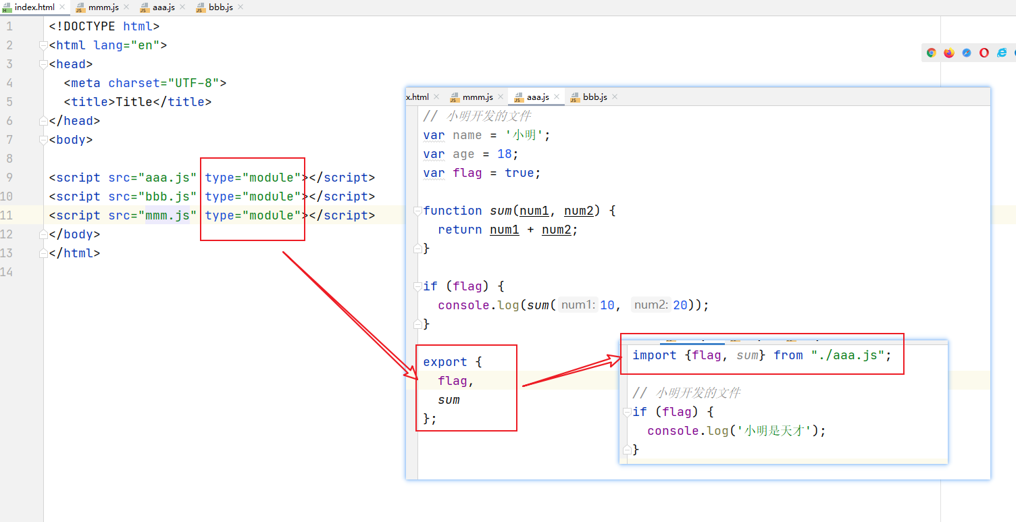
Task: Collapse fold at closing </body> tag
Action: tap(44, 234)
